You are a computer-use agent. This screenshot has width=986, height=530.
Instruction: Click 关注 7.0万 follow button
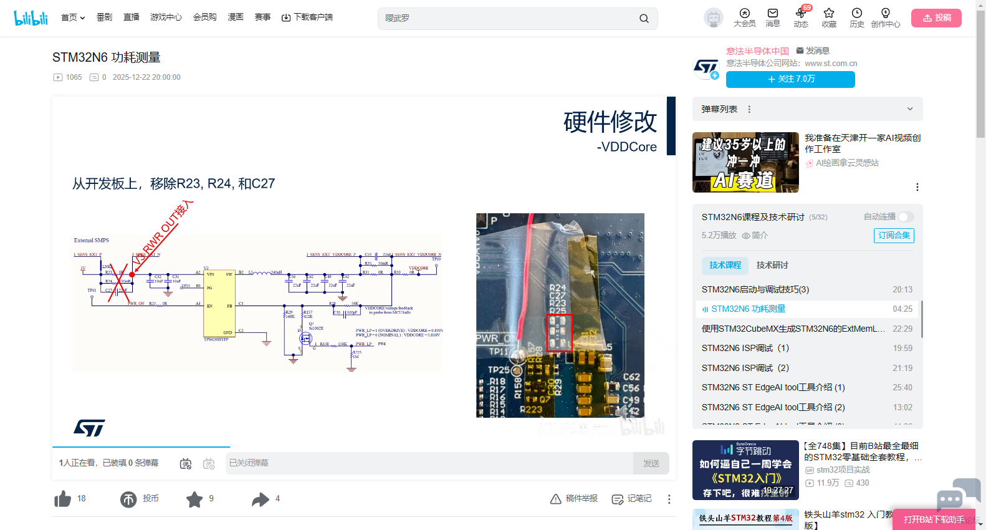[x=790, y=79]
